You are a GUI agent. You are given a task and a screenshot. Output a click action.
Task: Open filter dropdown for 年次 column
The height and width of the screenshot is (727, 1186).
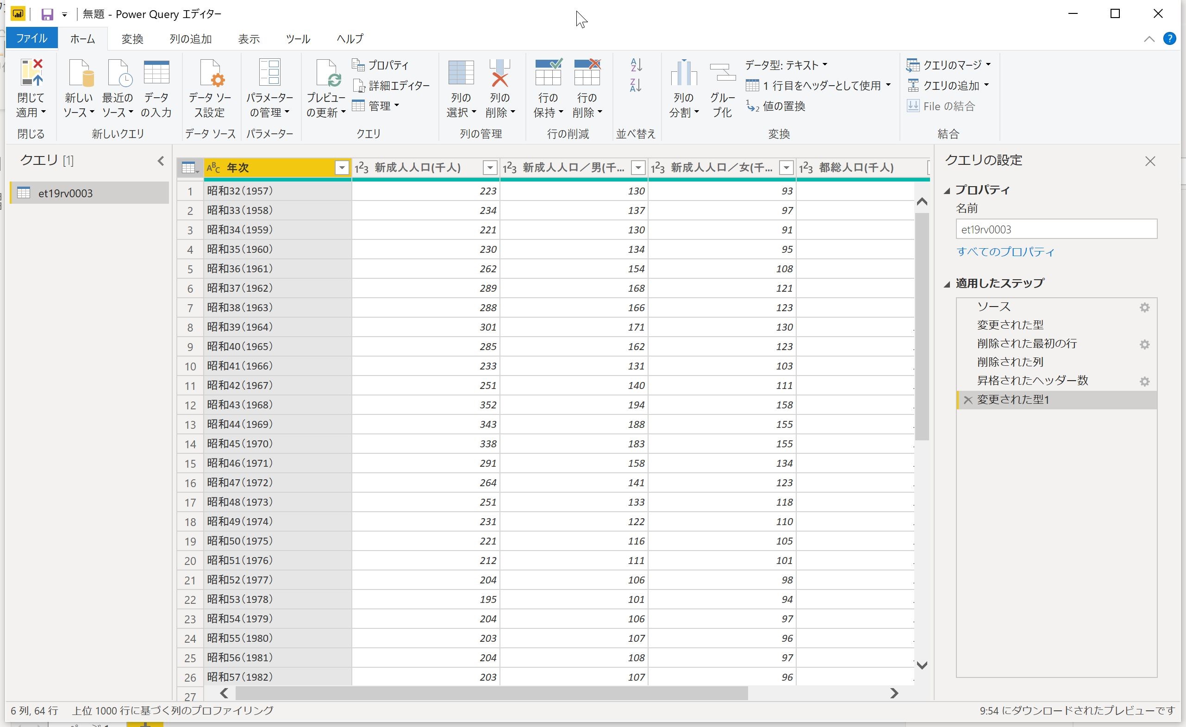tap(342, 168)
